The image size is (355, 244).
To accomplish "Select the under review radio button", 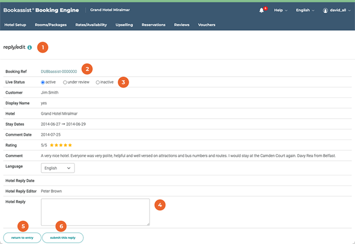I will coord(65,83).
